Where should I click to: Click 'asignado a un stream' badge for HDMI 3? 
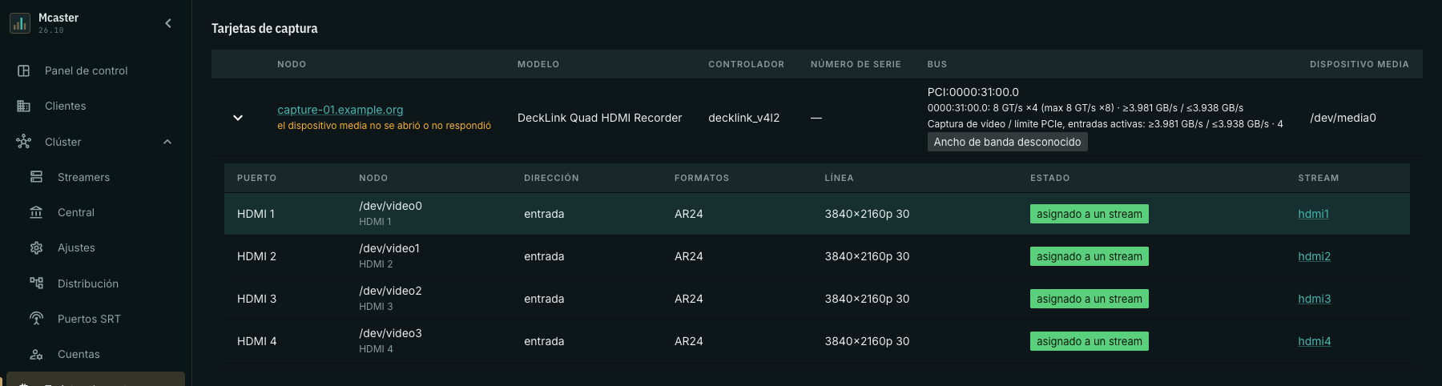click(x=1090, y=299)
